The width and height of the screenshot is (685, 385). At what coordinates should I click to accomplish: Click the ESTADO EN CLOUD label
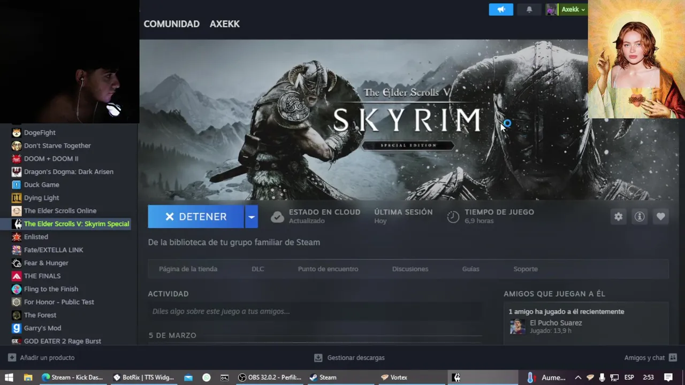(x=324, y=212)
